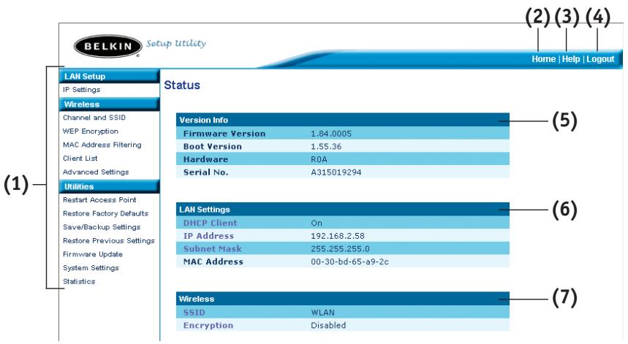This screenshot has width=628, height=344.
Task: Click subnet mask value 255.255.255.0
Action: click(x=340, y=248)
